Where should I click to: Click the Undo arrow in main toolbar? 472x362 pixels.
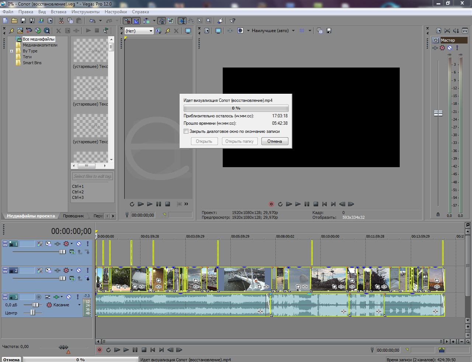pyautogui.click(x=92, y=21)
